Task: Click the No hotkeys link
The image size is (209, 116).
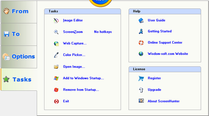Action: click(103, 32)
